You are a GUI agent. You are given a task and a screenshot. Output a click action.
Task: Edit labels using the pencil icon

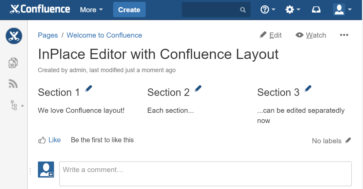[348, 141]
